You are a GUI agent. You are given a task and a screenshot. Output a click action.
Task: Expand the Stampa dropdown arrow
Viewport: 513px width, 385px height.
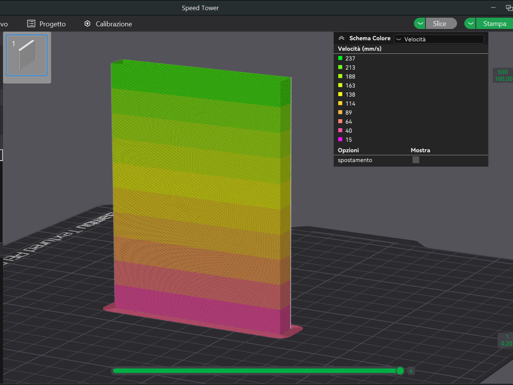click(x=470, y=23)
